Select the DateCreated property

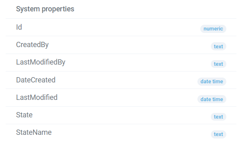[x=36, y=80]
